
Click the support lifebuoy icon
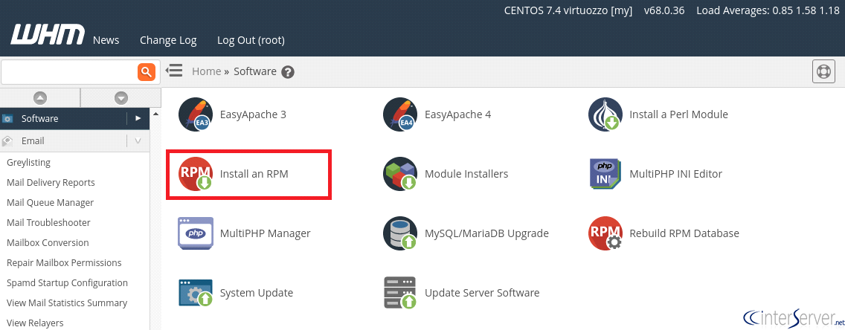(823, 71)
